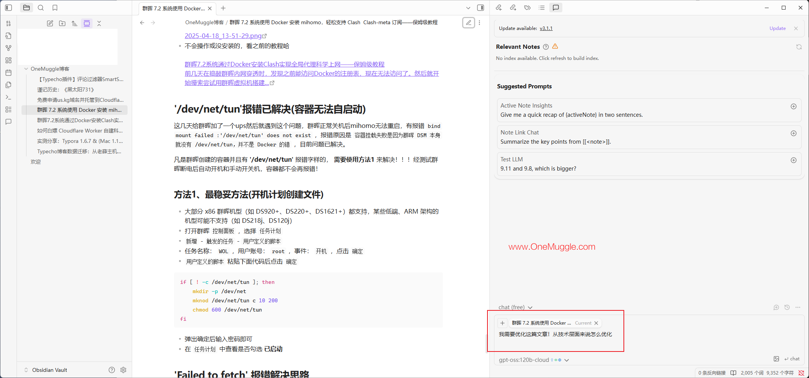
Task: Open the bookmarks panel icon
Action: (55, 8)
